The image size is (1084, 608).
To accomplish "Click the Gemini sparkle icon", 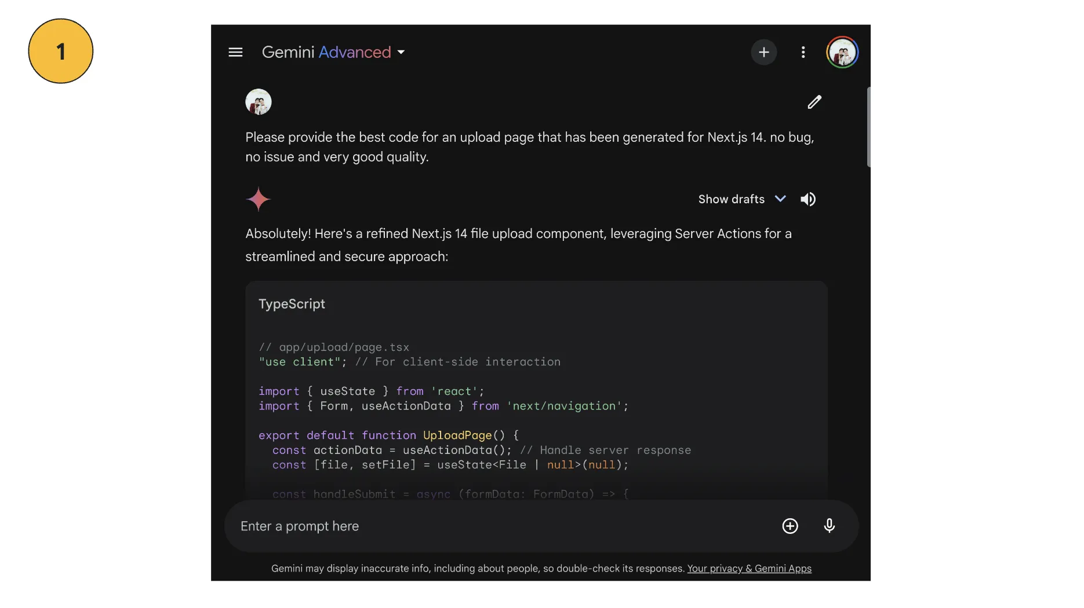I will pyautogui.click(x=258, y=199).
